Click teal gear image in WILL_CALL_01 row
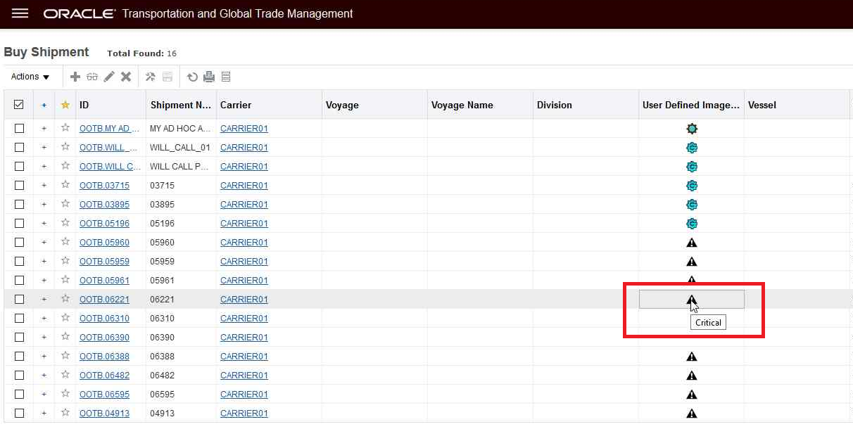This screenshot has height=429, width=853. click(x=692, y=148)
